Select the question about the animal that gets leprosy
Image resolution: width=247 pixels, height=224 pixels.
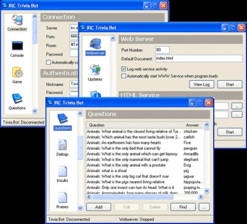point(145,154)
